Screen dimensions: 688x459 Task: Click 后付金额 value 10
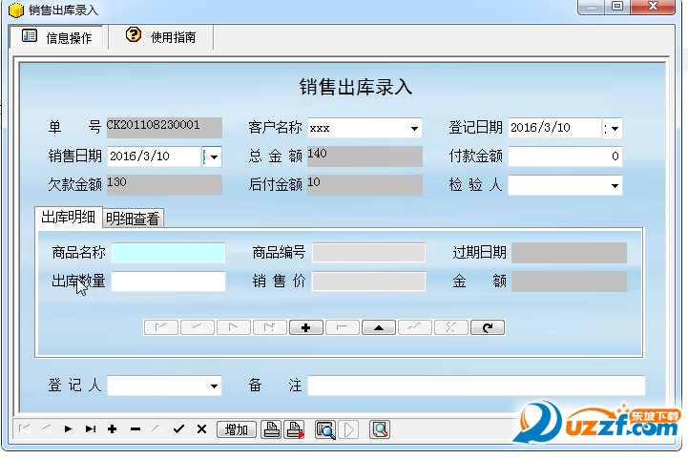(x=365, y=185)
